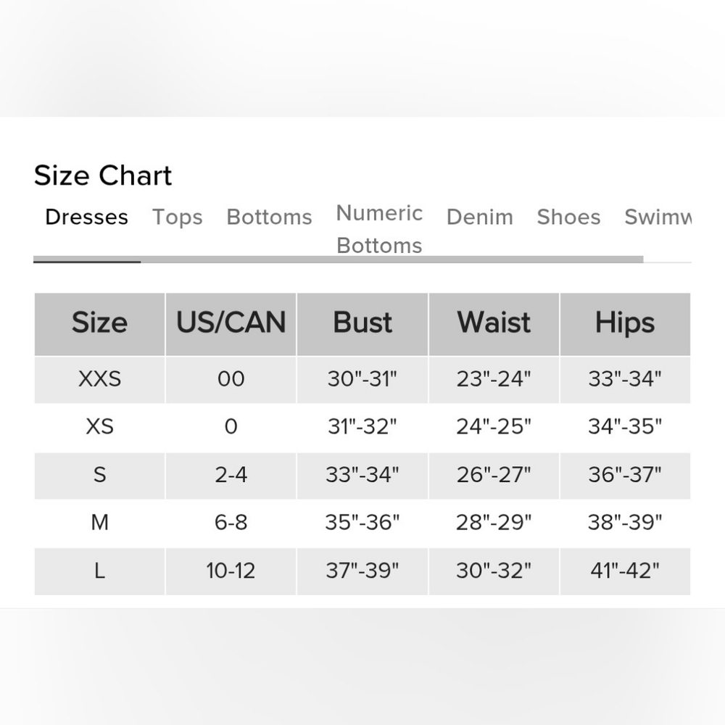Select the XXS size row

click(x=362, y=380)
